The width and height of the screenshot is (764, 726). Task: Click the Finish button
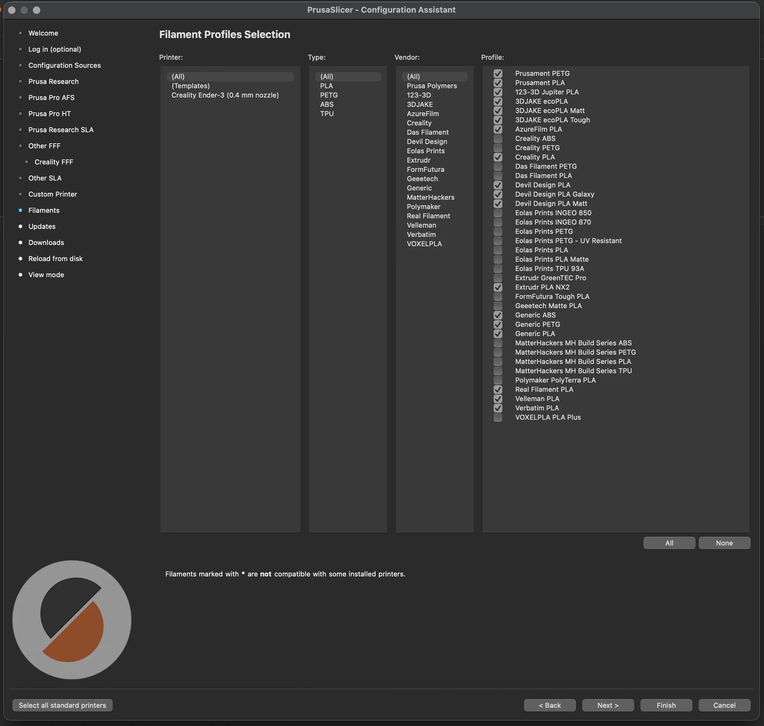tap(666, 705)
